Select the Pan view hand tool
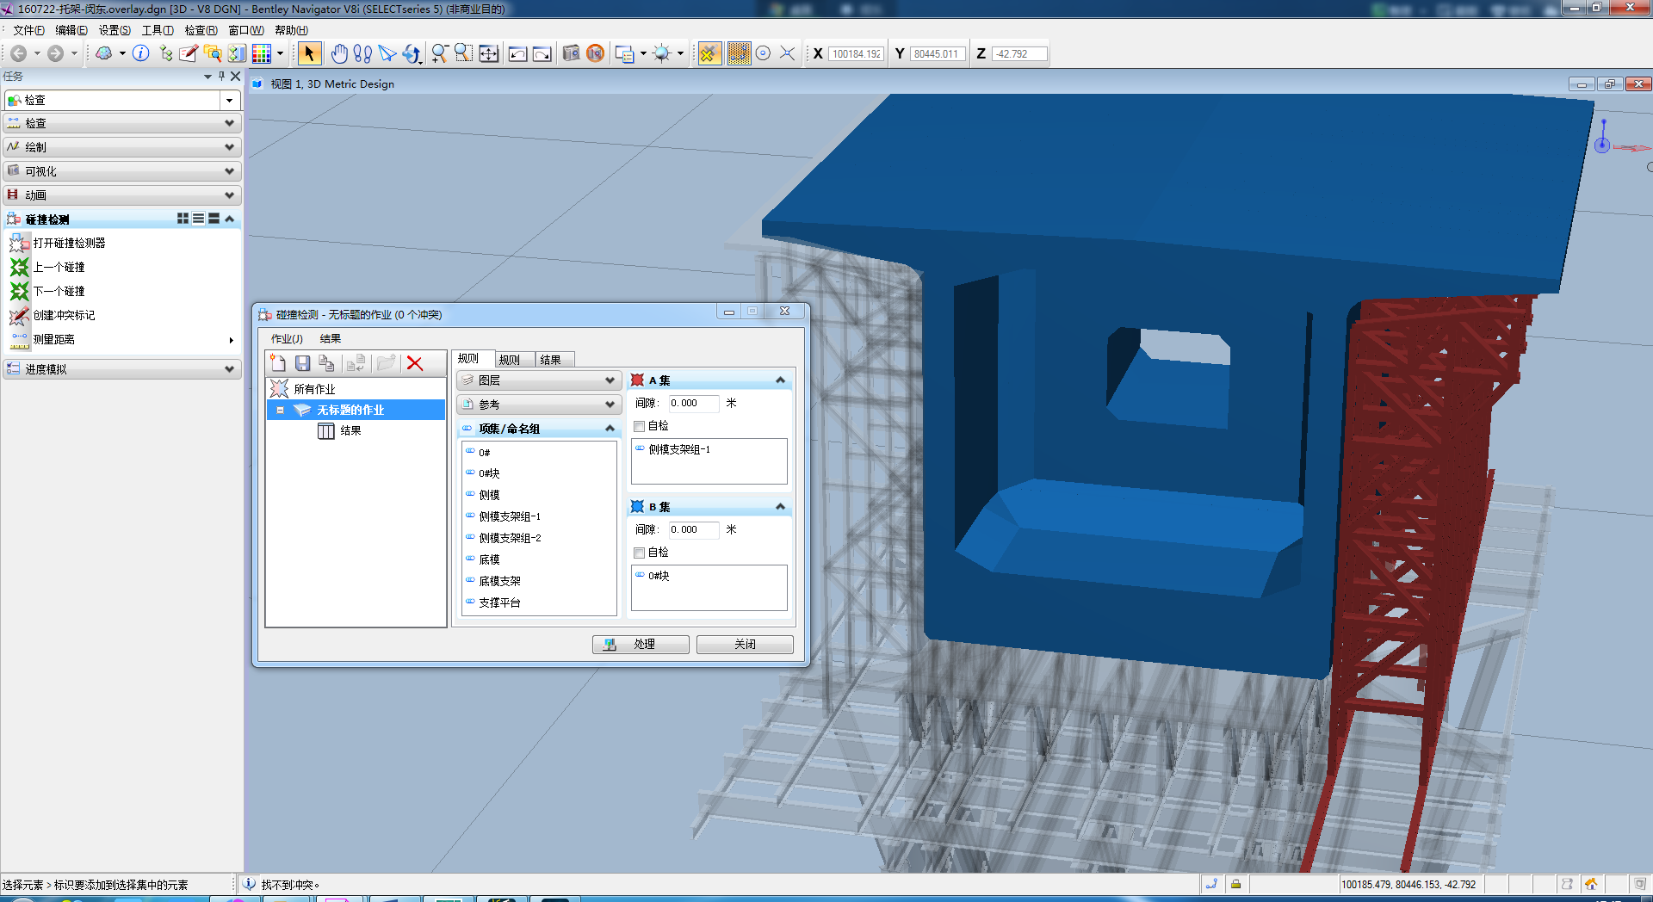This screenshot has width=1653, height=902. 339,53
